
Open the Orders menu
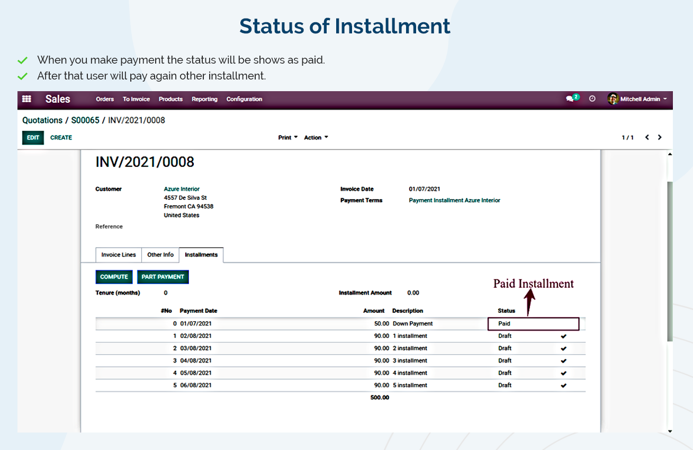click(x=105, y=99)
